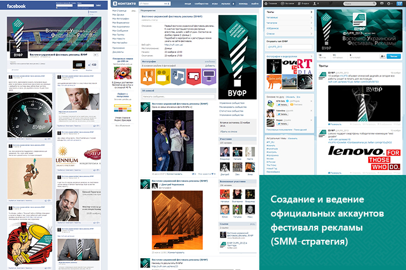
Task: Dismiss the KPN suggestion with its X
Action: point(311,101)
